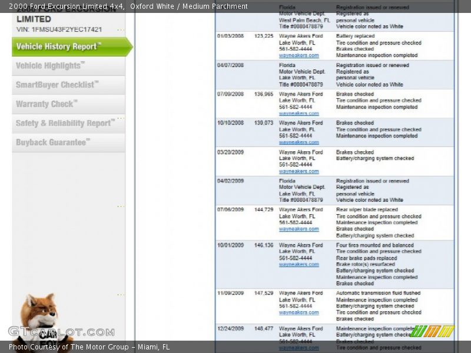Select date 03/20/2009

coord(230,152)
